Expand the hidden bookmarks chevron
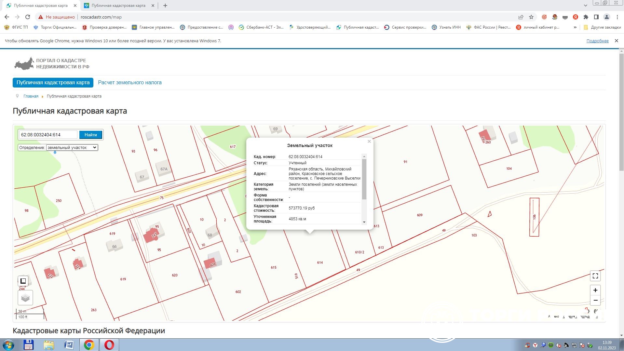The image size is (624, 351). (575, 27)
